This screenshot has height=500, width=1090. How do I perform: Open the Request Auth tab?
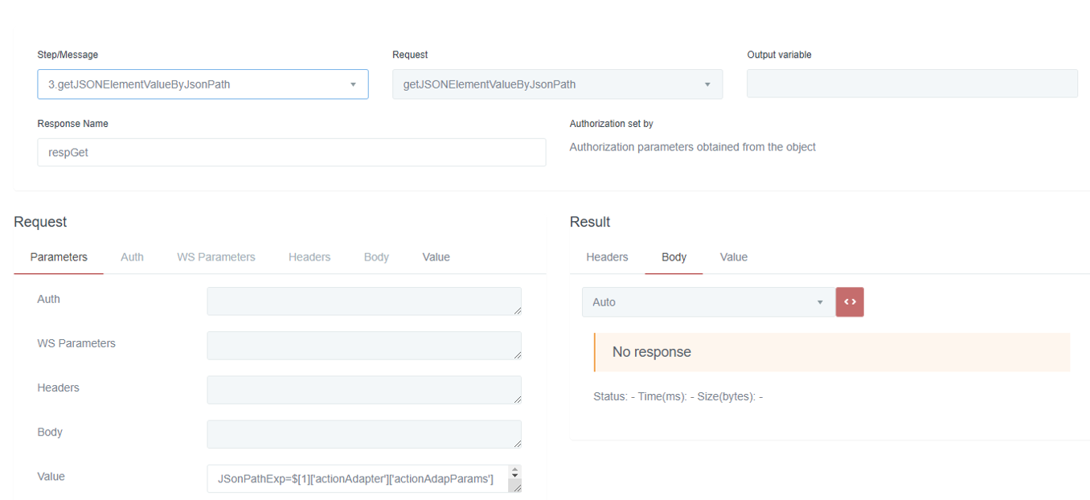[132, 257]
